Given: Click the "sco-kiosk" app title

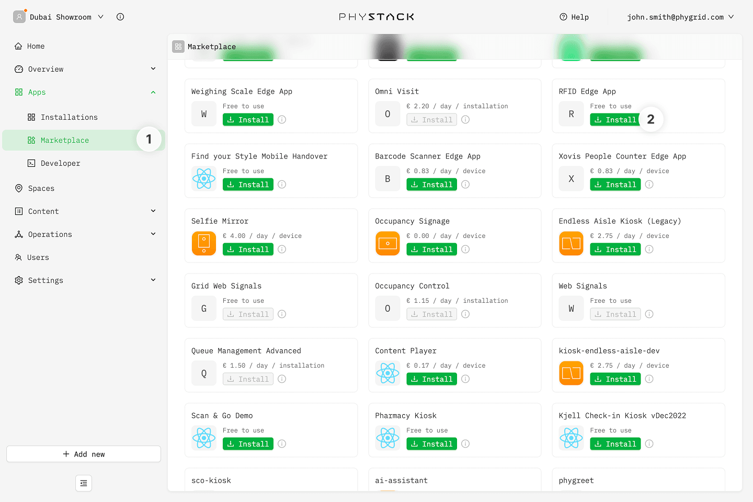Looking at the screenshot, I should click(x=211, y=481).
